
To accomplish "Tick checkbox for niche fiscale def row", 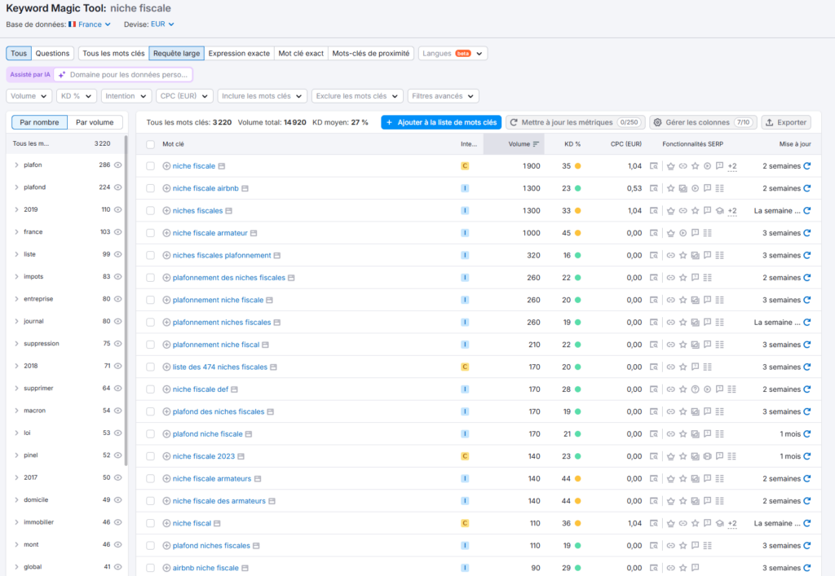I will click(x=150, y=389).
